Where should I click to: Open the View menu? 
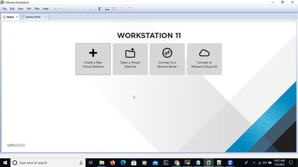(x=20, y=9)
